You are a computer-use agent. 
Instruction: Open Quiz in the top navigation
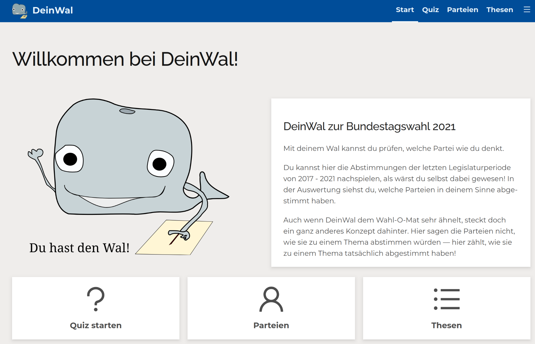click(430, 10)
